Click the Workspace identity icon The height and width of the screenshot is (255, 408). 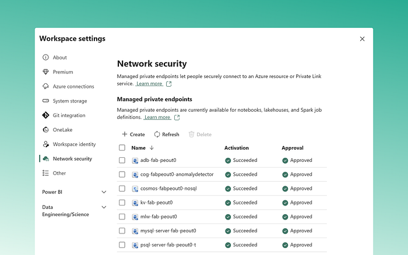click(x=46, y=144)
